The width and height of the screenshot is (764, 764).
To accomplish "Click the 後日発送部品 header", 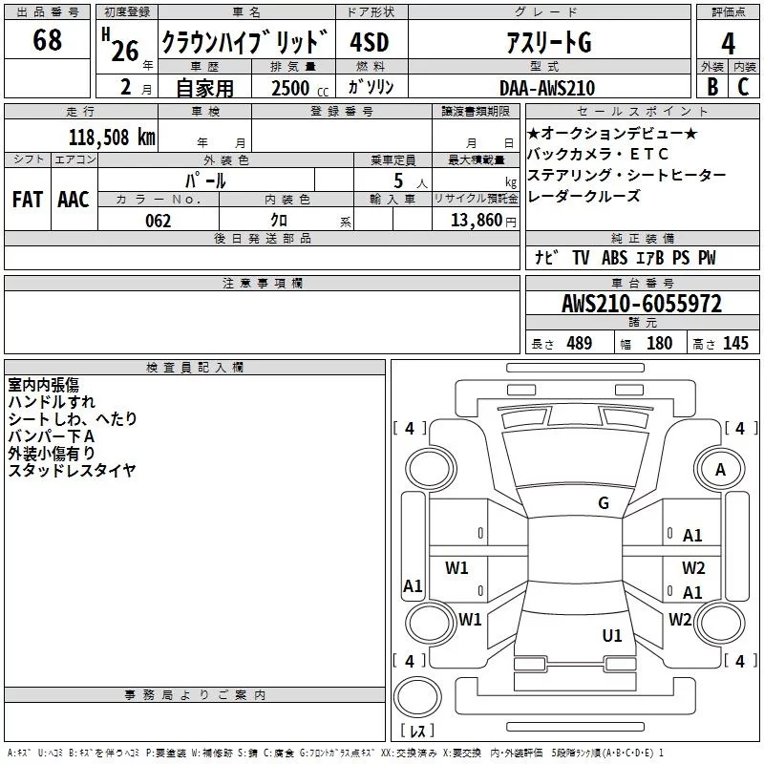I will click(x=262, y=238).
